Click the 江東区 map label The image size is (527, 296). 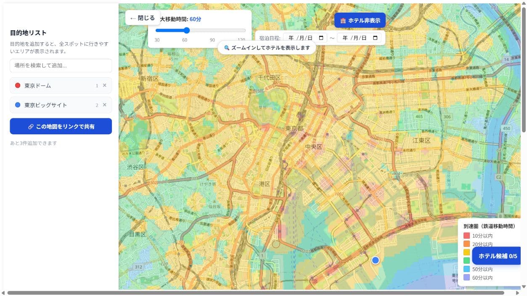pyautogui.click(x=421, y=140)
